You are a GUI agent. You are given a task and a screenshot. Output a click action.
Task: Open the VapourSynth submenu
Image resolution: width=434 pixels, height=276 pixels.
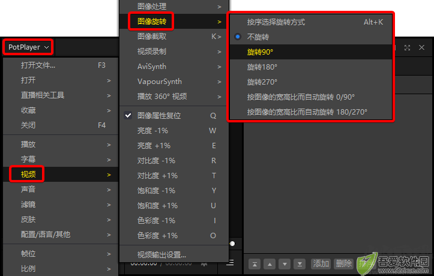pyautogui.click(x=174, y=82)
